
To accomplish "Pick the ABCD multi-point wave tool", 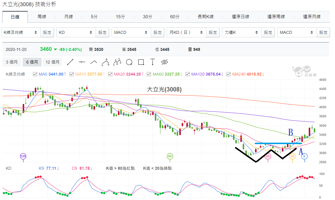I will [x=117, y=62].
